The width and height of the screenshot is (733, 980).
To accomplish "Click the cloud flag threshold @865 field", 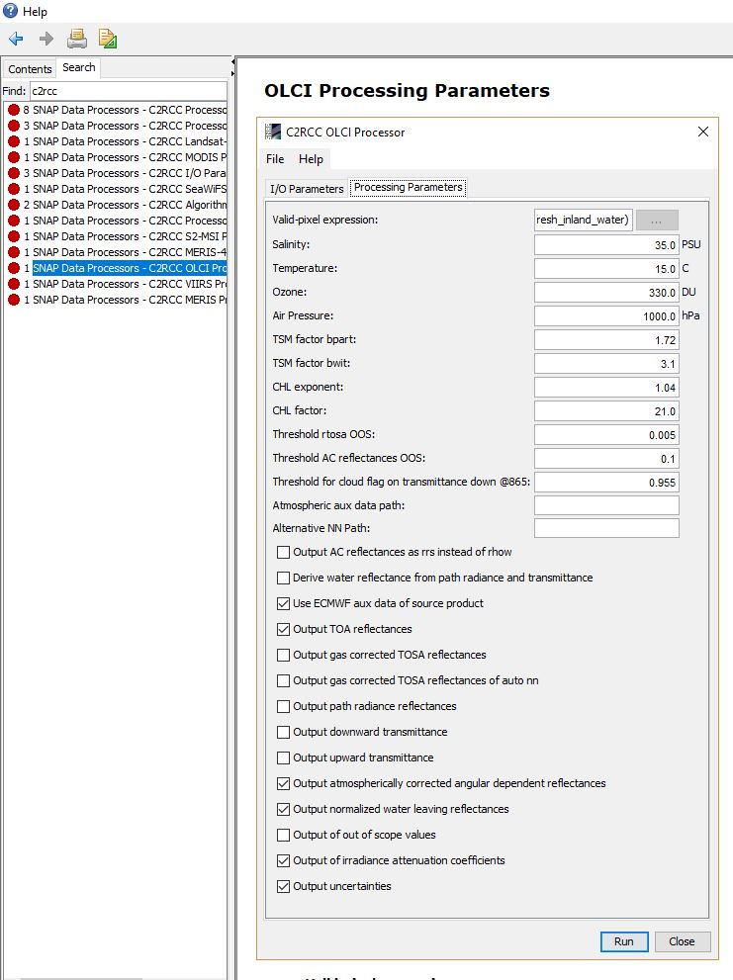I will point(606,482).
